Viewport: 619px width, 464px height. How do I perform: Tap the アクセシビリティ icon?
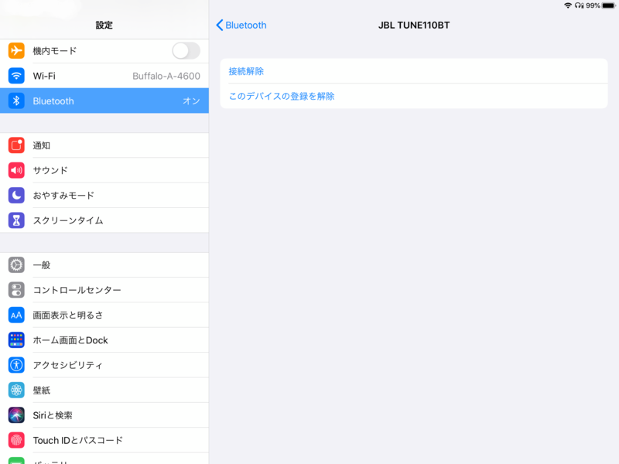click(x=16, y=365)
